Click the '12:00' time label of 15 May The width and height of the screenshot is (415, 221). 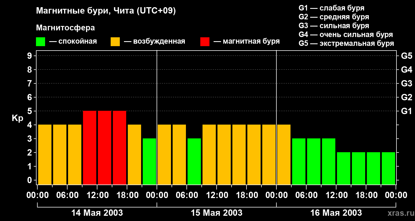(217, 195)
